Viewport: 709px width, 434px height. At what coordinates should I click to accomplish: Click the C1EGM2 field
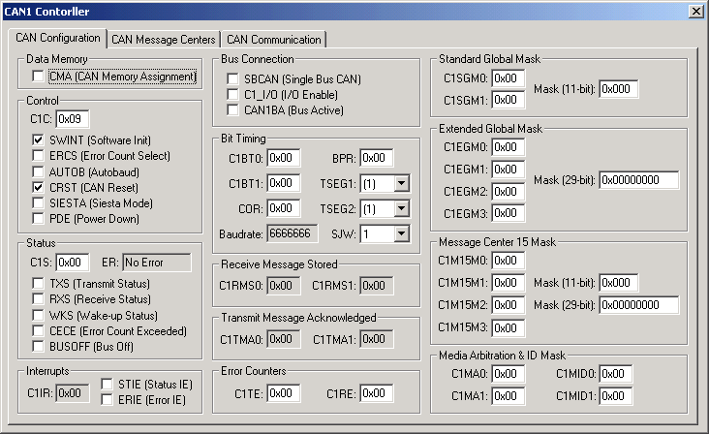(509, 191)
